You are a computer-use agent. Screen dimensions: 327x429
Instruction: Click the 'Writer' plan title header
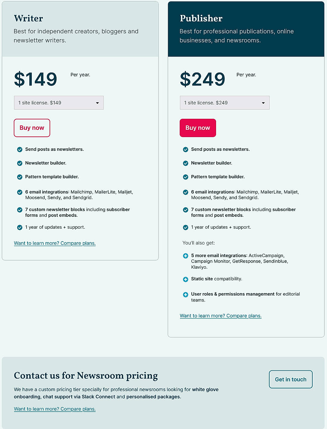pos(28,19)
